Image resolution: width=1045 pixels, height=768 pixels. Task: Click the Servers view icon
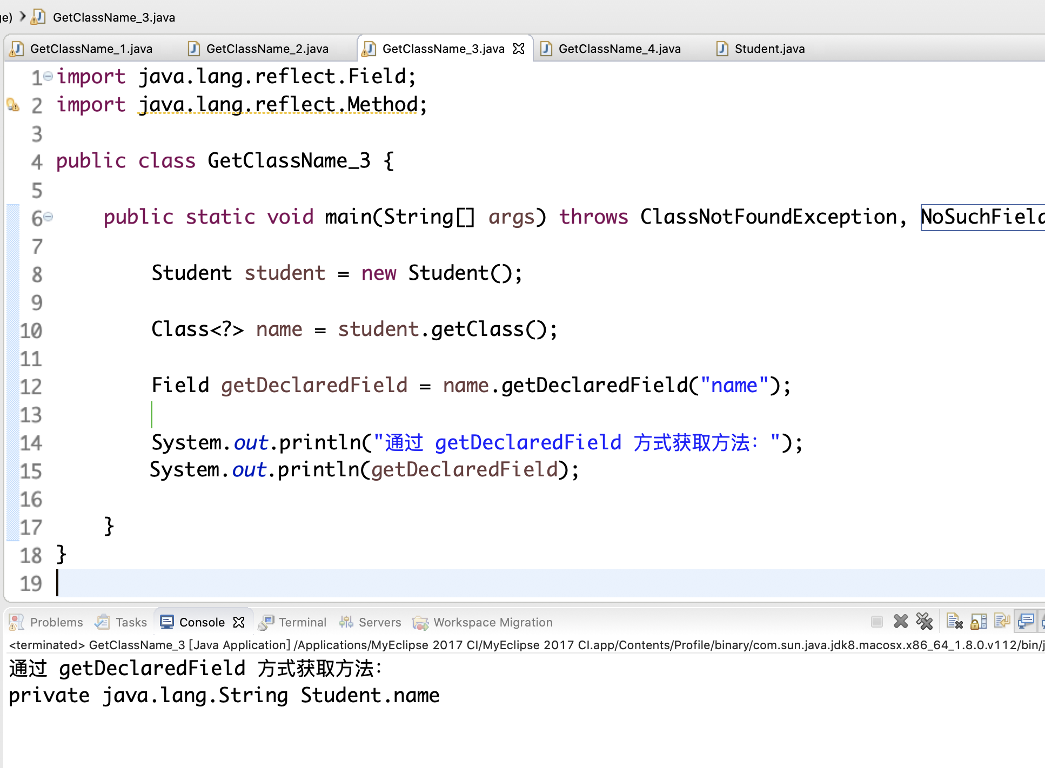346,622
